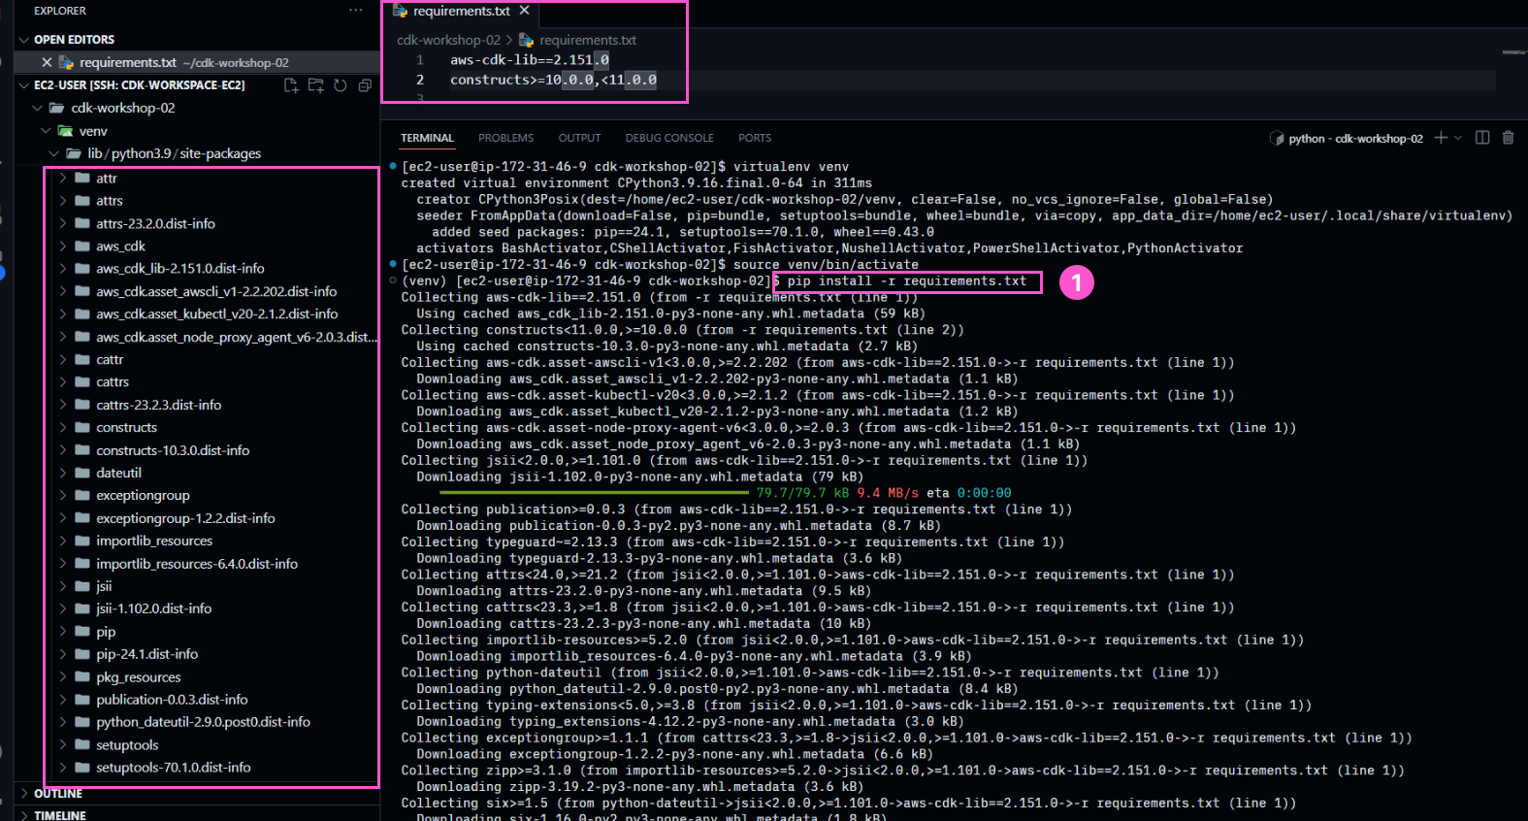The height and width of the screenshot is (821, 1528).
Task: Open aws_cdk.asset_kubectl_v20-2.1.2.dist-info folder
Action: click(216, 314)
